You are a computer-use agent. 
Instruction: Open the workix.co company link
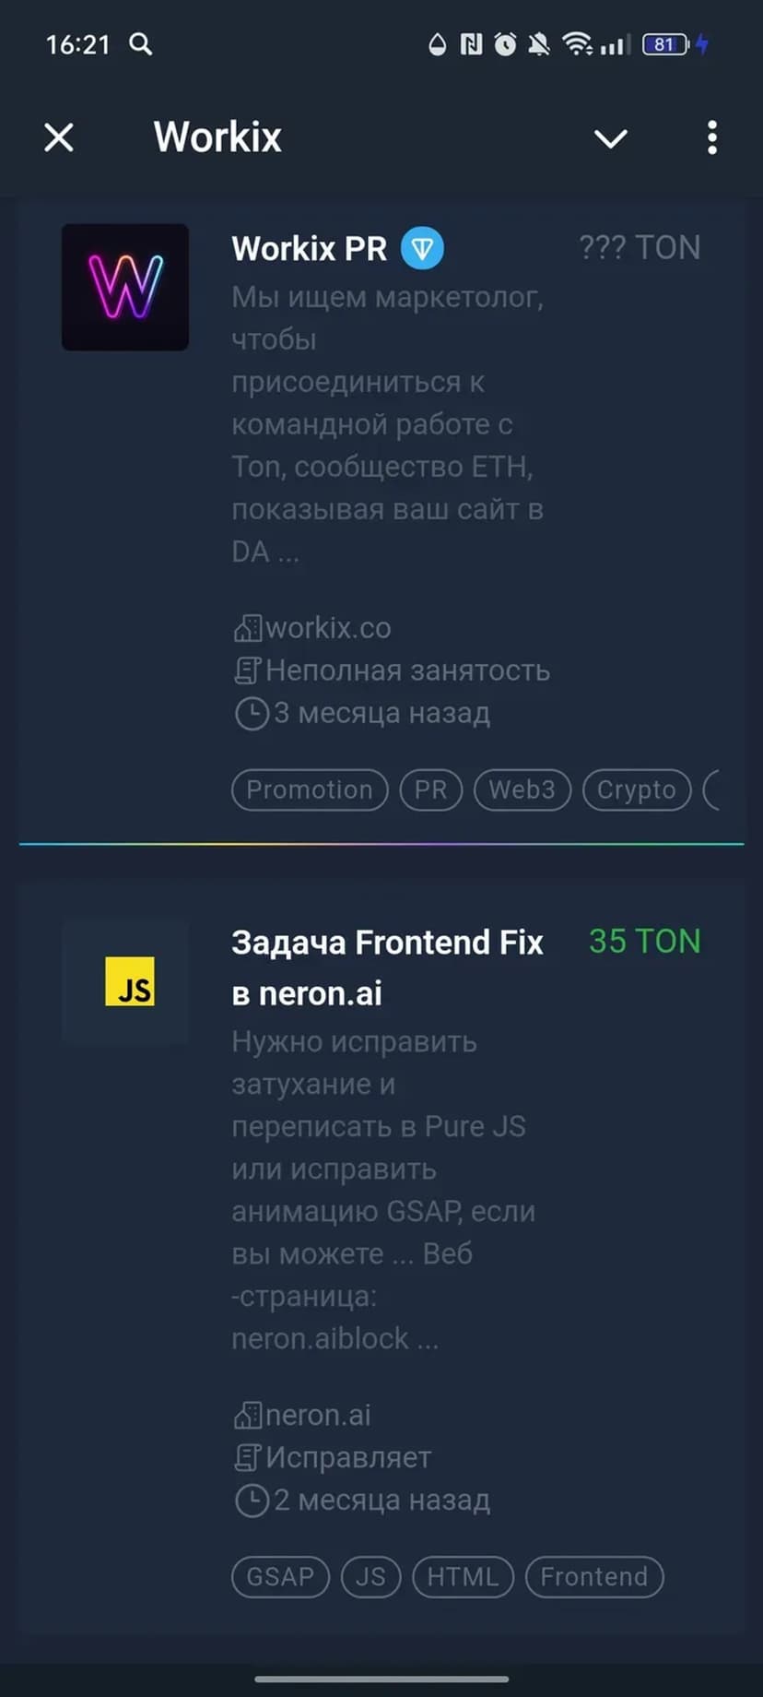tap(328, 628)
